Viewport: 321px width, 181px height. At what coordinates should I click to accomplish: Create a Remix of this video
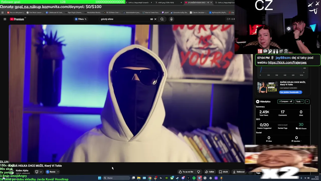51,172
